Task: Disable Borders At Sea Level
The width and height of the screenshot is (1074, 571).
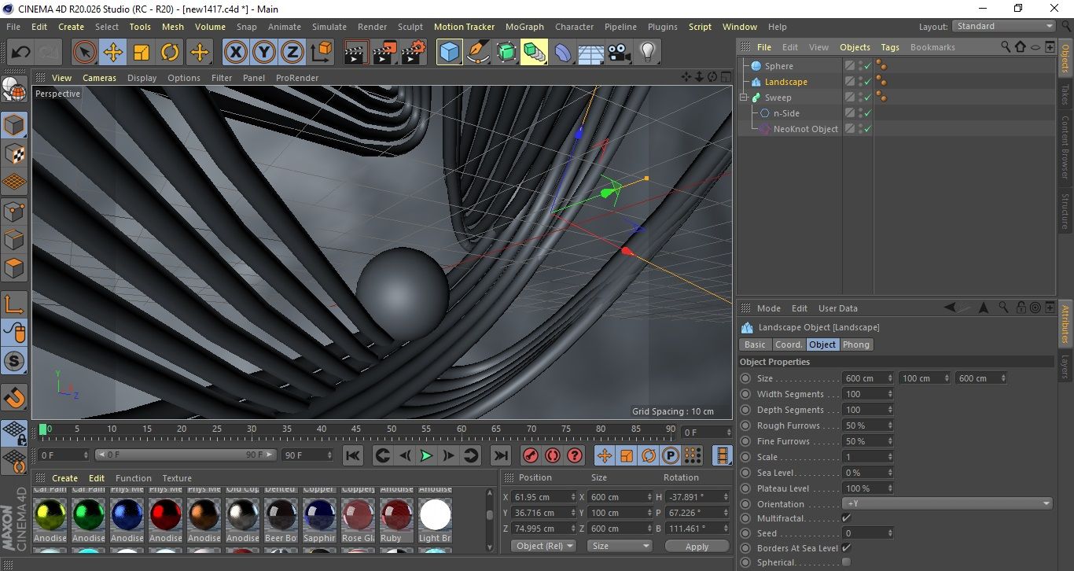Action: [x=846, y=548]
